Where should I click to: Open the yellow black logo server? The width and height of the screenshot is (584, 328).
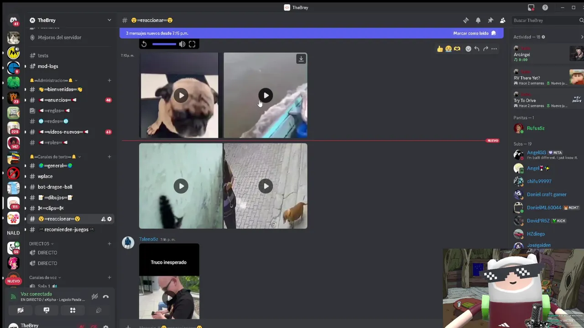click(14, 53)
